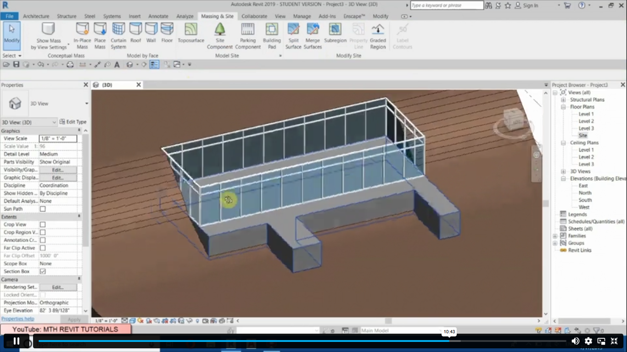Select the Graded Region tool
627x352 pixels.
pos(378,34)
